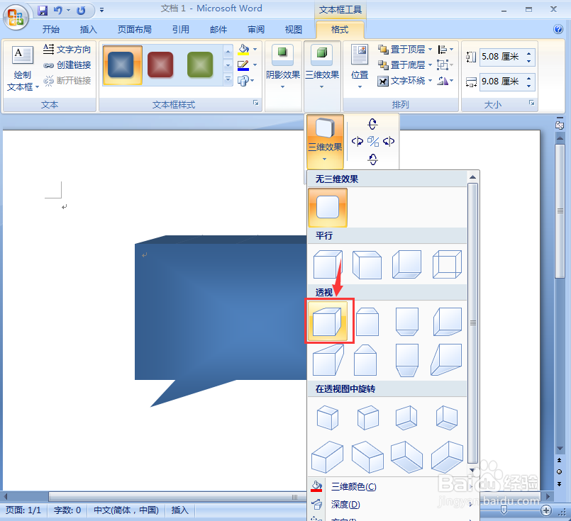This screenshot has width=571, height=521.
Task: Tilt 3D shape down icon
Action: click(372, 159)
